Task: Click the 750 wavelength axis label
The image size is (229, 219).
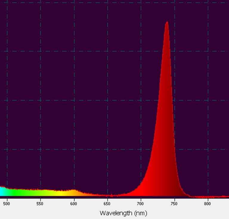Action: click(174, 204)
